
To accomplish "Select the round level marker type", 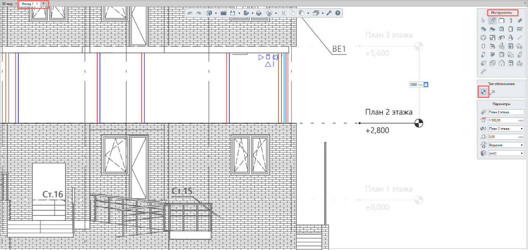I will [484, 92].
